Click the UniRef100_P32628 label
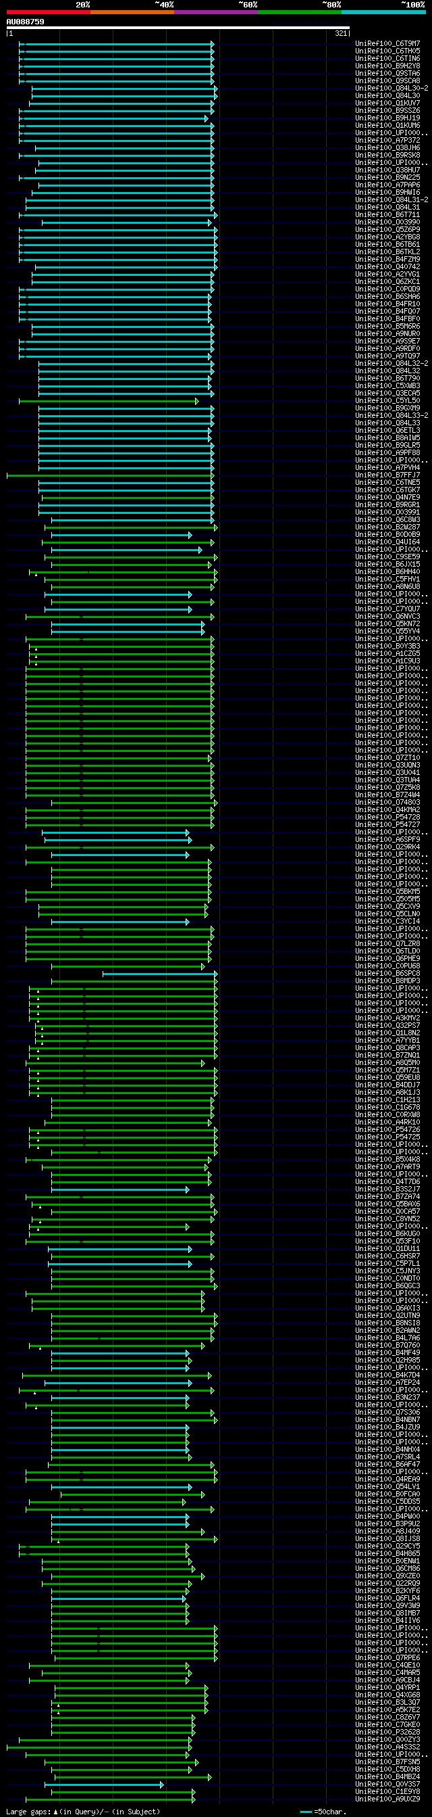Screen dimensions: 432x1817 coord(387,1732)
